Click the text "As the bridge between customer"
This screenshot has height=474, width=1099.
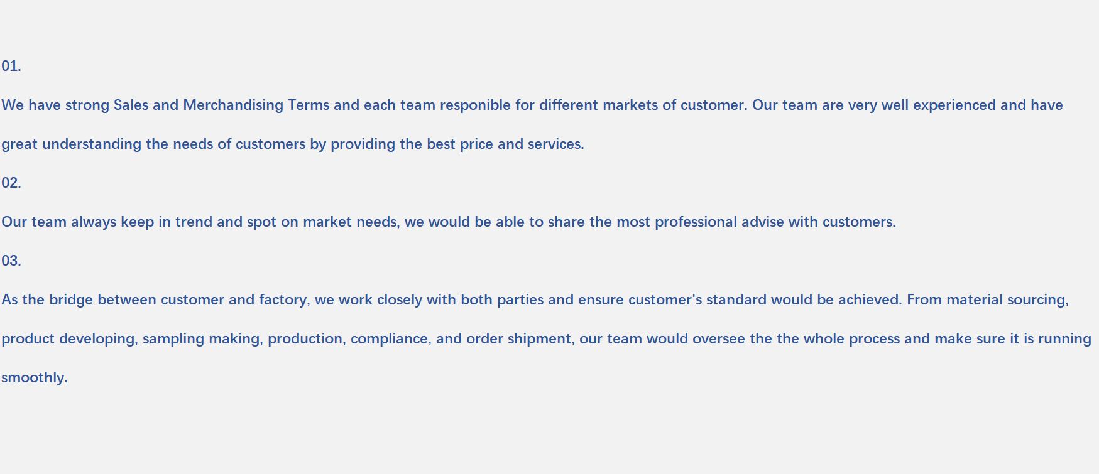point(112,300)
